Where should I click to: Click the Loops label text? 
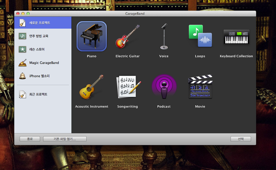click(200, 56)
